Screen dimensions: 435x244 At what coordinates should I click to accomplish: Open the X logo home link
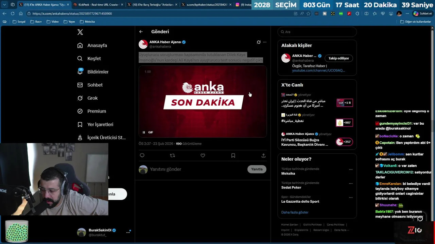pyautogui.click(x=80, y=32)
